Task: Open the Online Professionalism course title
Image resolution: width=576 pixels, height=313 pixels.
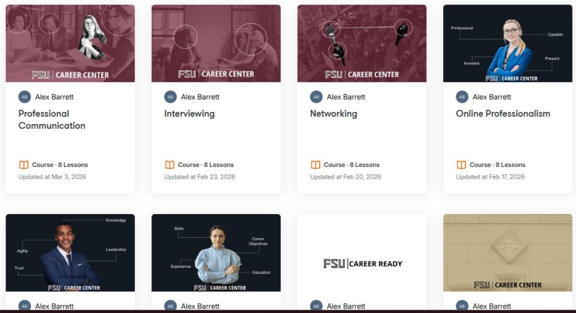Action: [503, 114]
